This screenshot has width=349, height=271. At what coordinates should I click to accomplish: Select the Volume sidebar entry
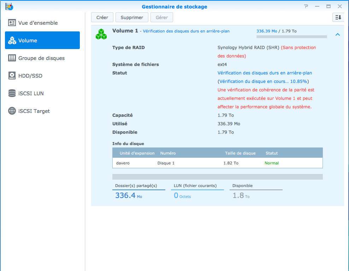click(42, 40)
